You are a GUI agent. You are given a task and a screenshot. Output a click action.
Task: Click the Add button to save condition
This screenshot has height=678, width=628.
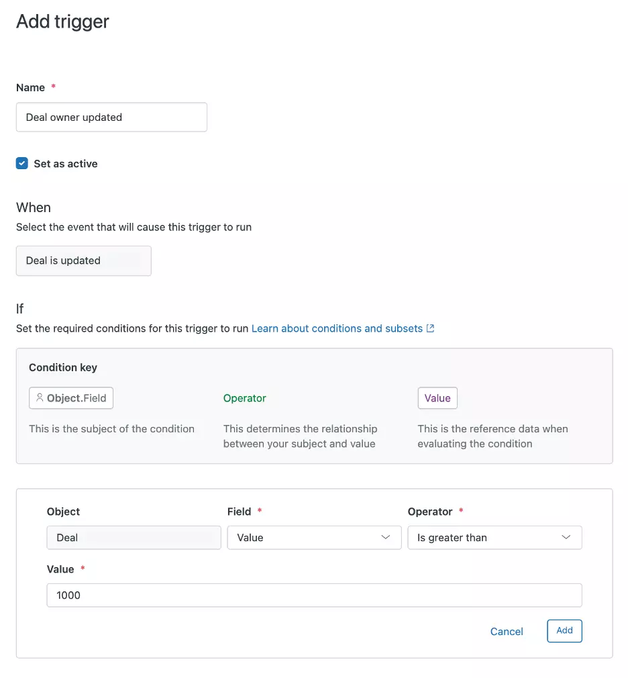pyautogui.click(x=564, y=631)
